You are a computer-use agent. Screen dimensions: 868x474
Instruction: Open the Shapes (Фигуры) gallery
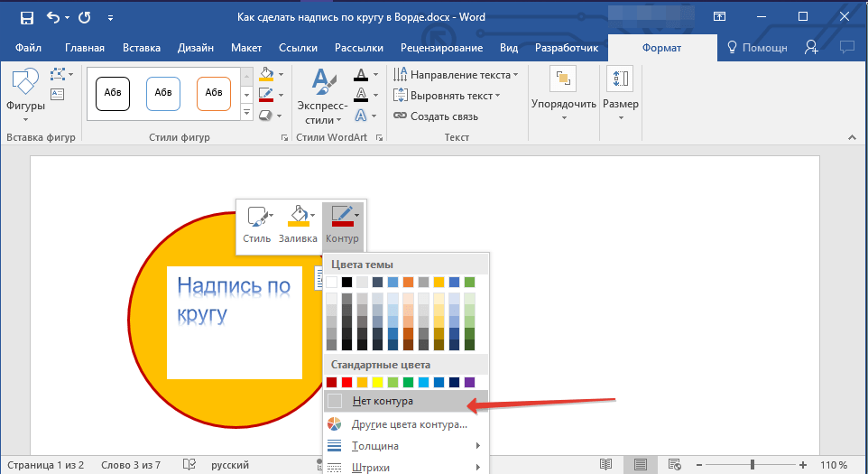pos(24,94)
